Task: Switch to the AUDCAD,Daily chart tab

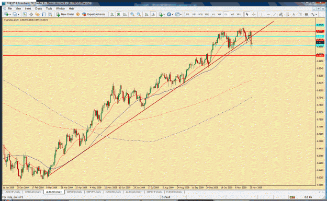Action: point(134,192)
